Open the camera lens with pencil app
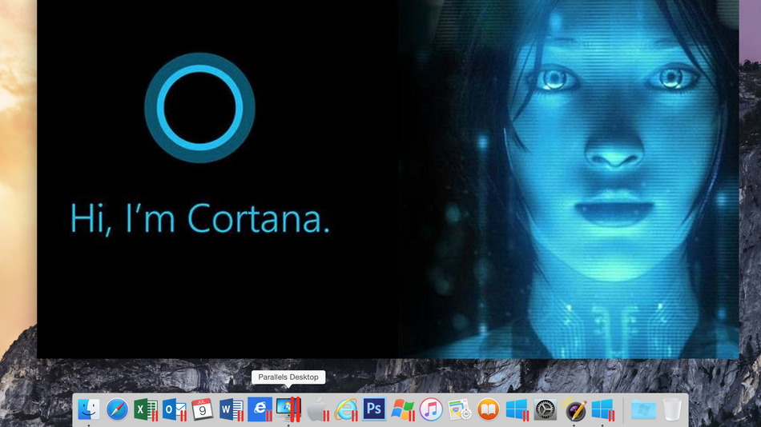The image size is (761, 427). (x=574, y=409)
